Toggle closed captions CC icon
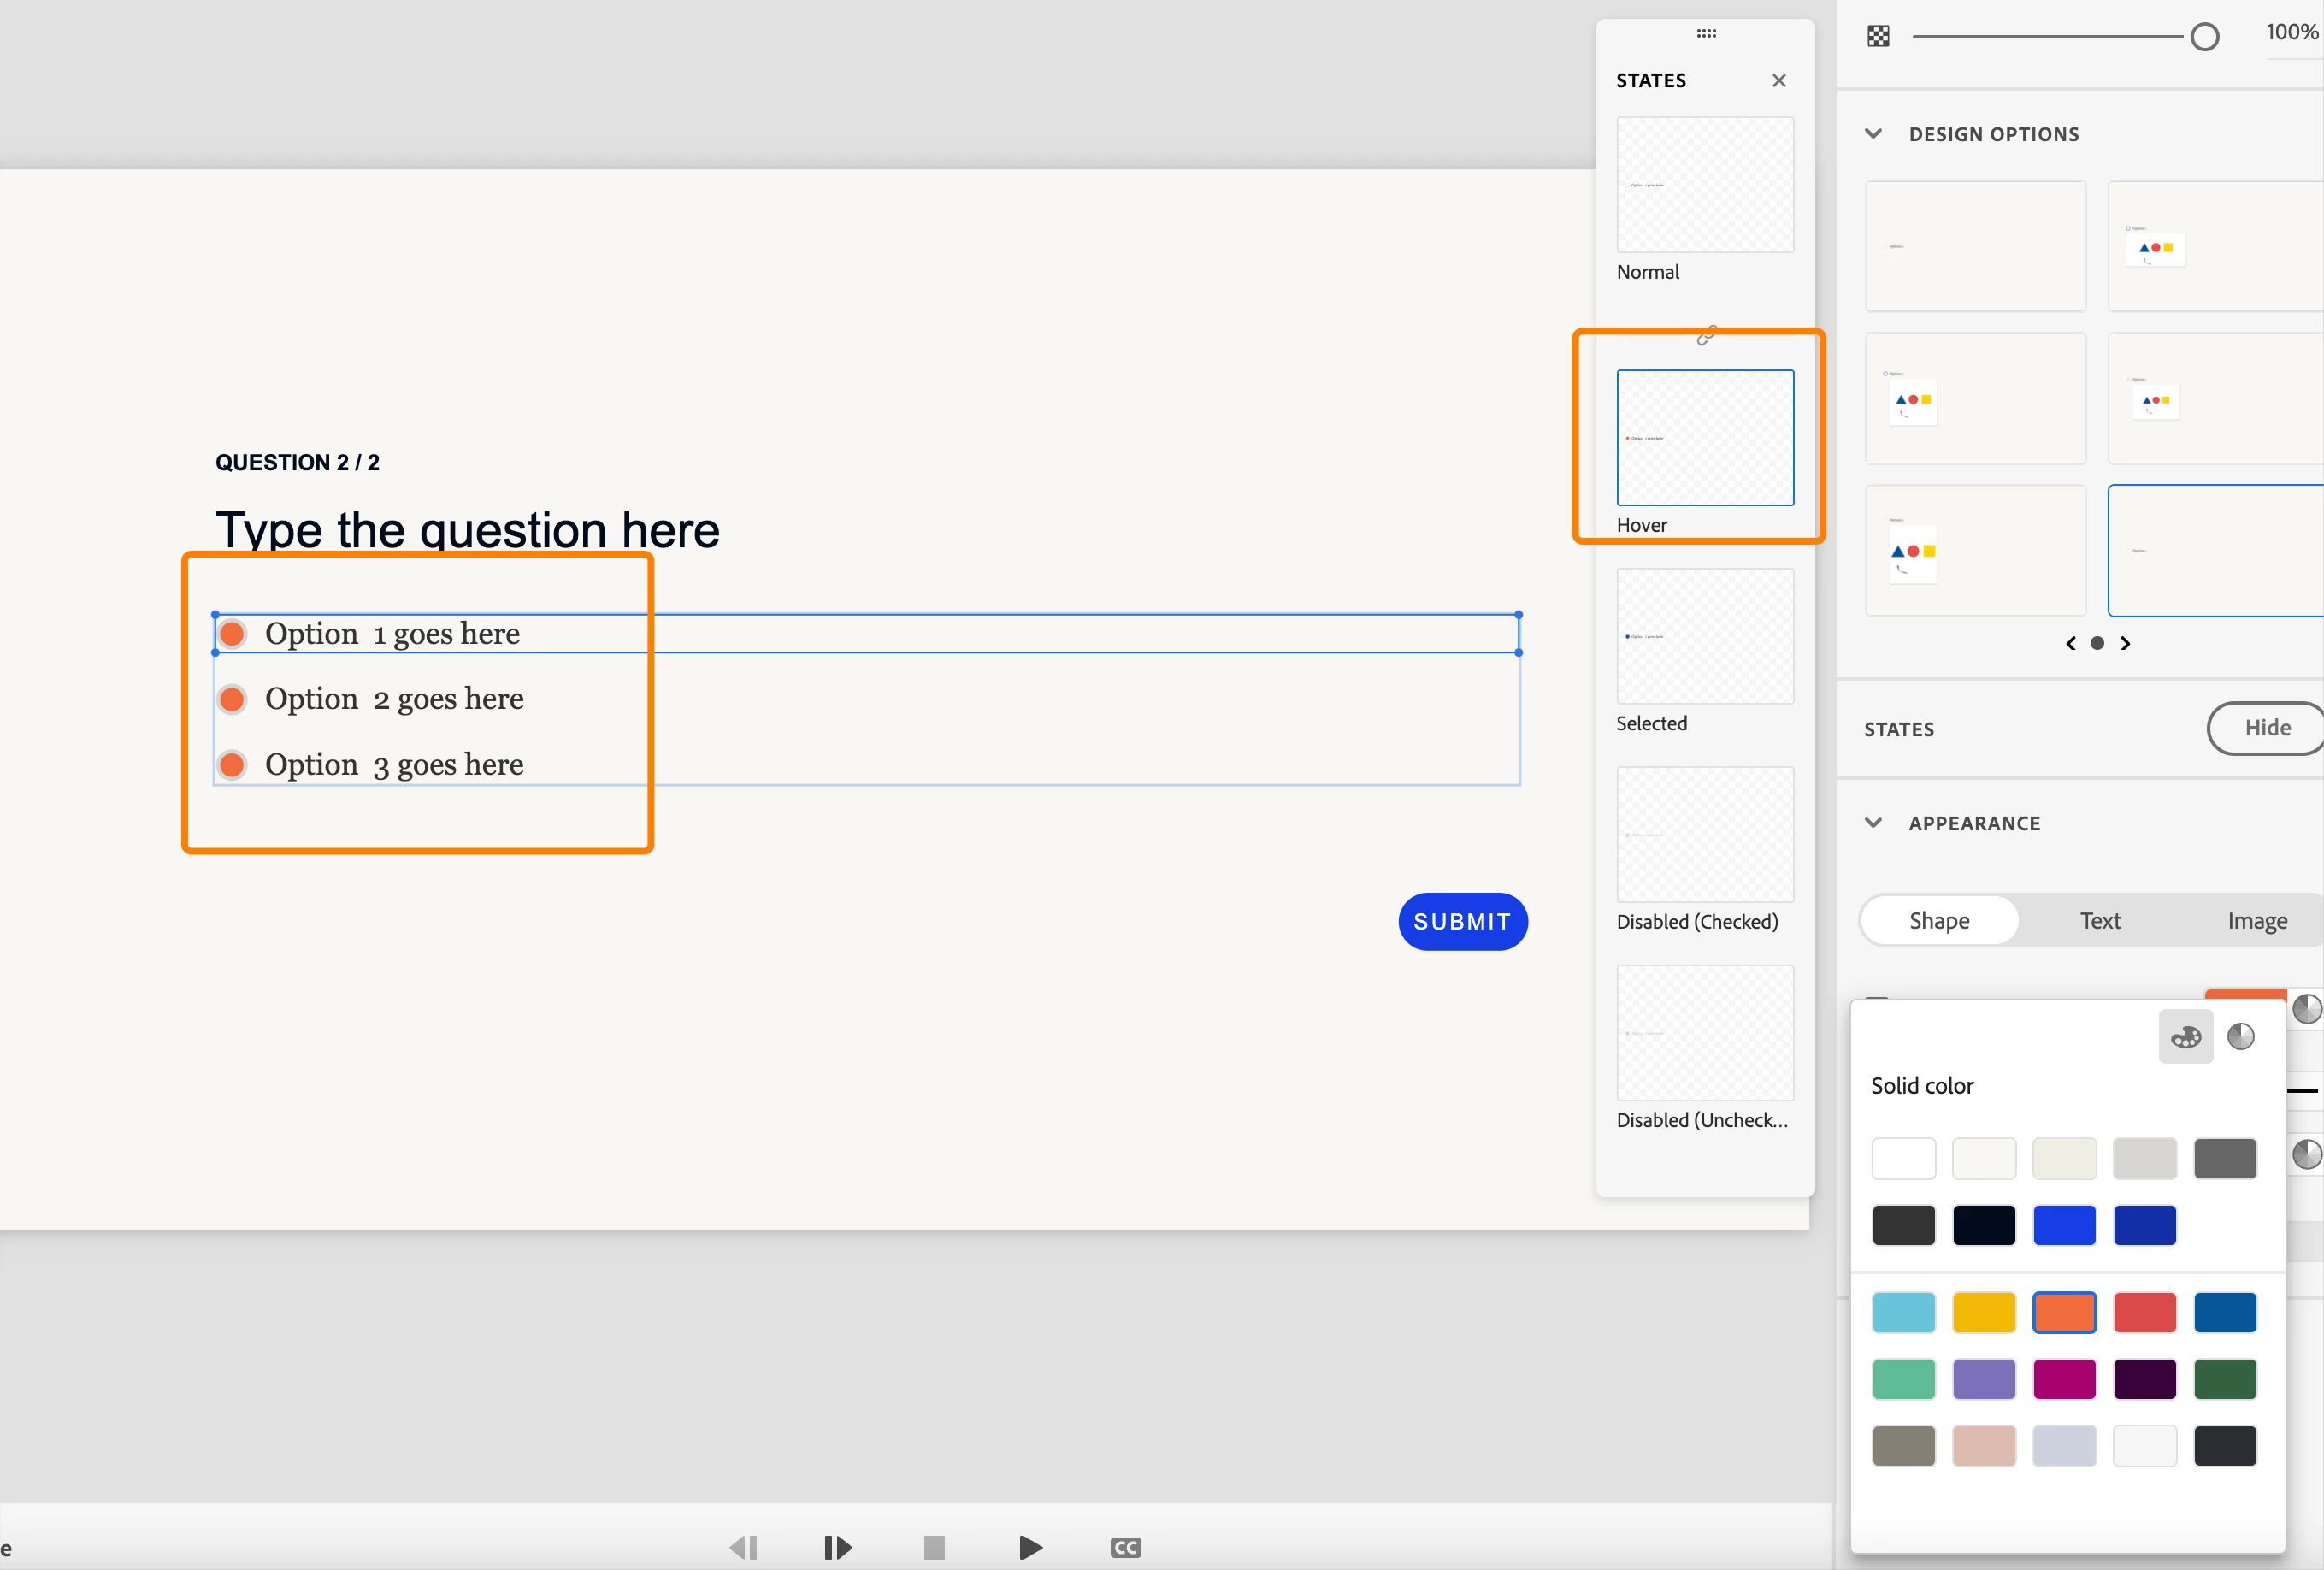Viewport: 2324px width, 1570px height. point(1125,1548)
